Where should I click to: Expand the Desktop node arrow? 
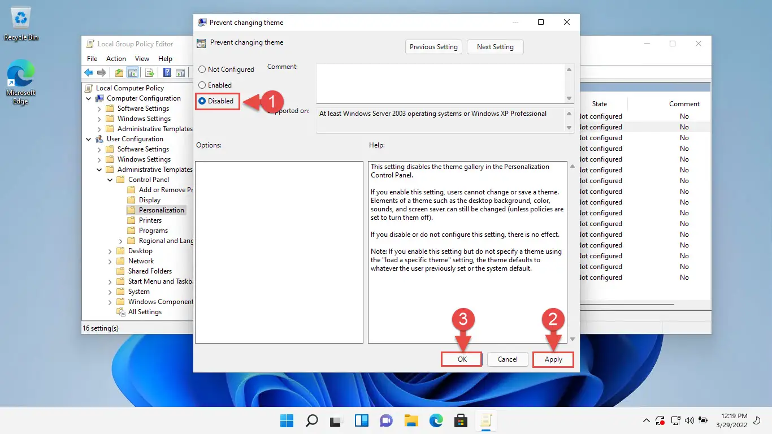[x=110, y=251]
